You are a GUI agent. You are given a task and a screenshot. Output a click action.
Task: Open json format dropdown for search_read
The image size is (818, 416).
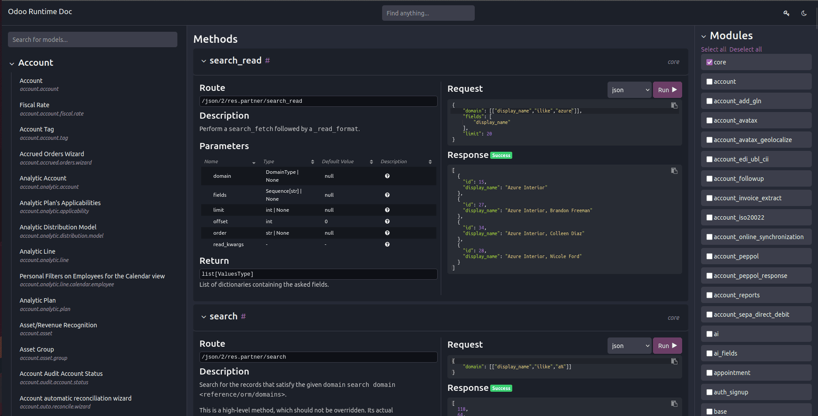tap(630, 90)
